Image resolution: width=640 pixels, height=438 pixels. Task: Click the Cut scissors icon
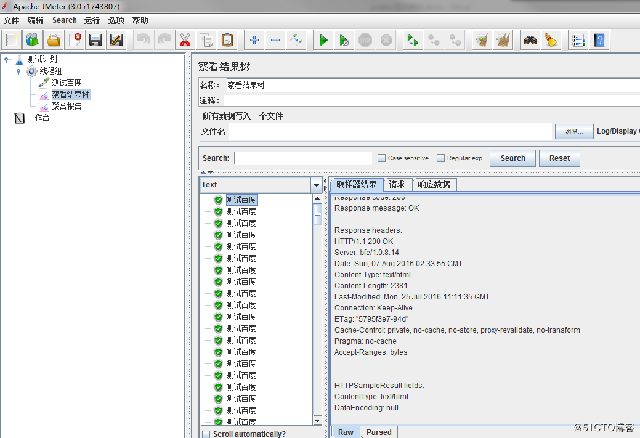click(185, 40)
